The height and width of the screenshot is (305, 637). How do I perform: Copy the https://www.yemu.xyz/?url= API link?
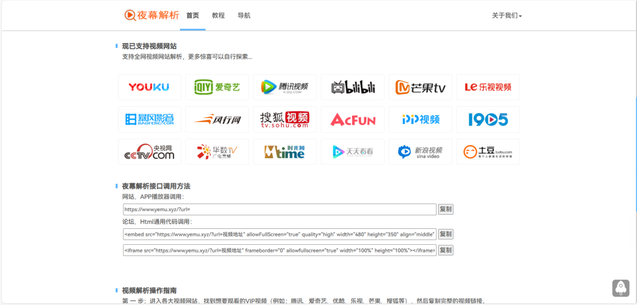point(446,209)
